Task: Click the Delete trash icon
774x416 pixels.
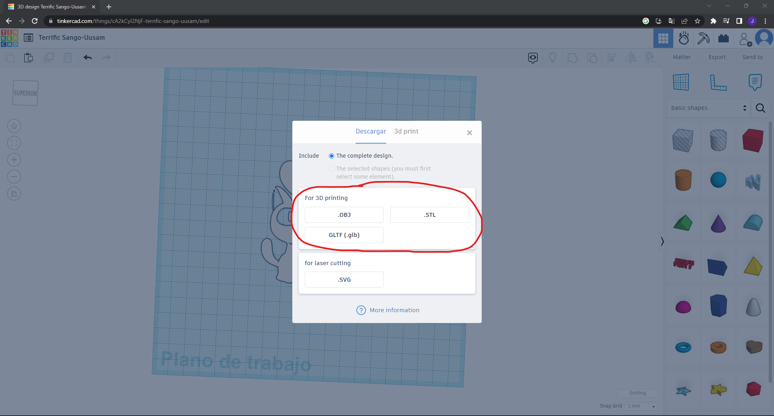Action: [x=68, y=58]
